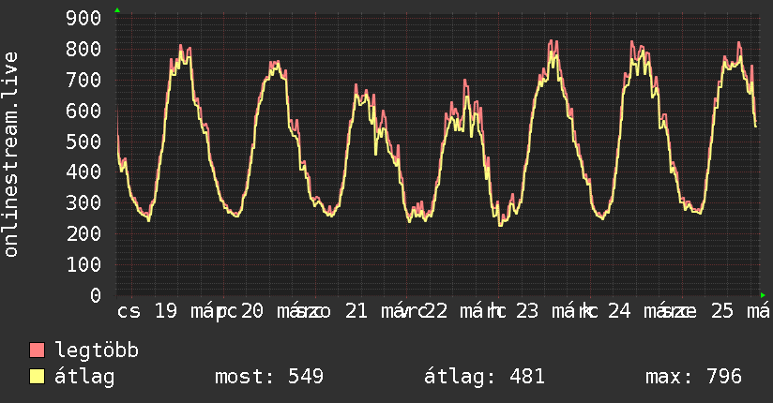Click the 400 y-axis label
The image size is (773, 403).
pos(83,172)
